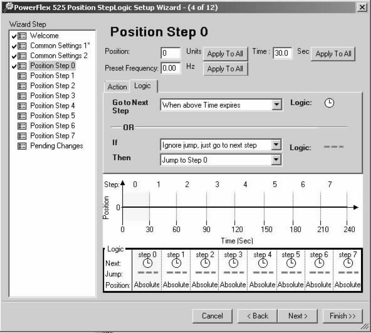This screenshot has width=371, height=333.
Task: Click the Finish >> button
Action: (343, 316)
